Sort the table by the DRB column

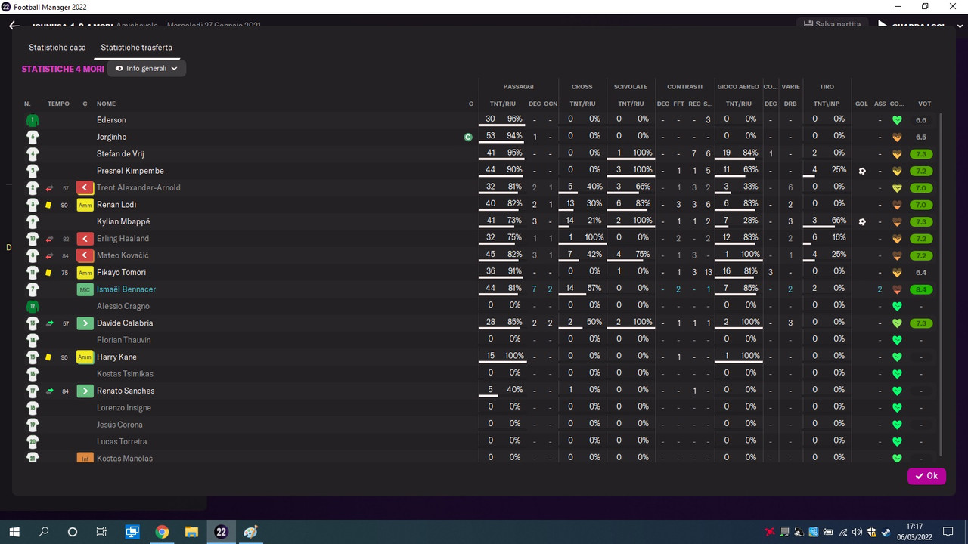790,104
